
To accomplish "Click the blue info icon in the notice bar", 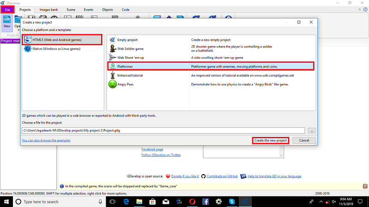I will click(62, 186).
